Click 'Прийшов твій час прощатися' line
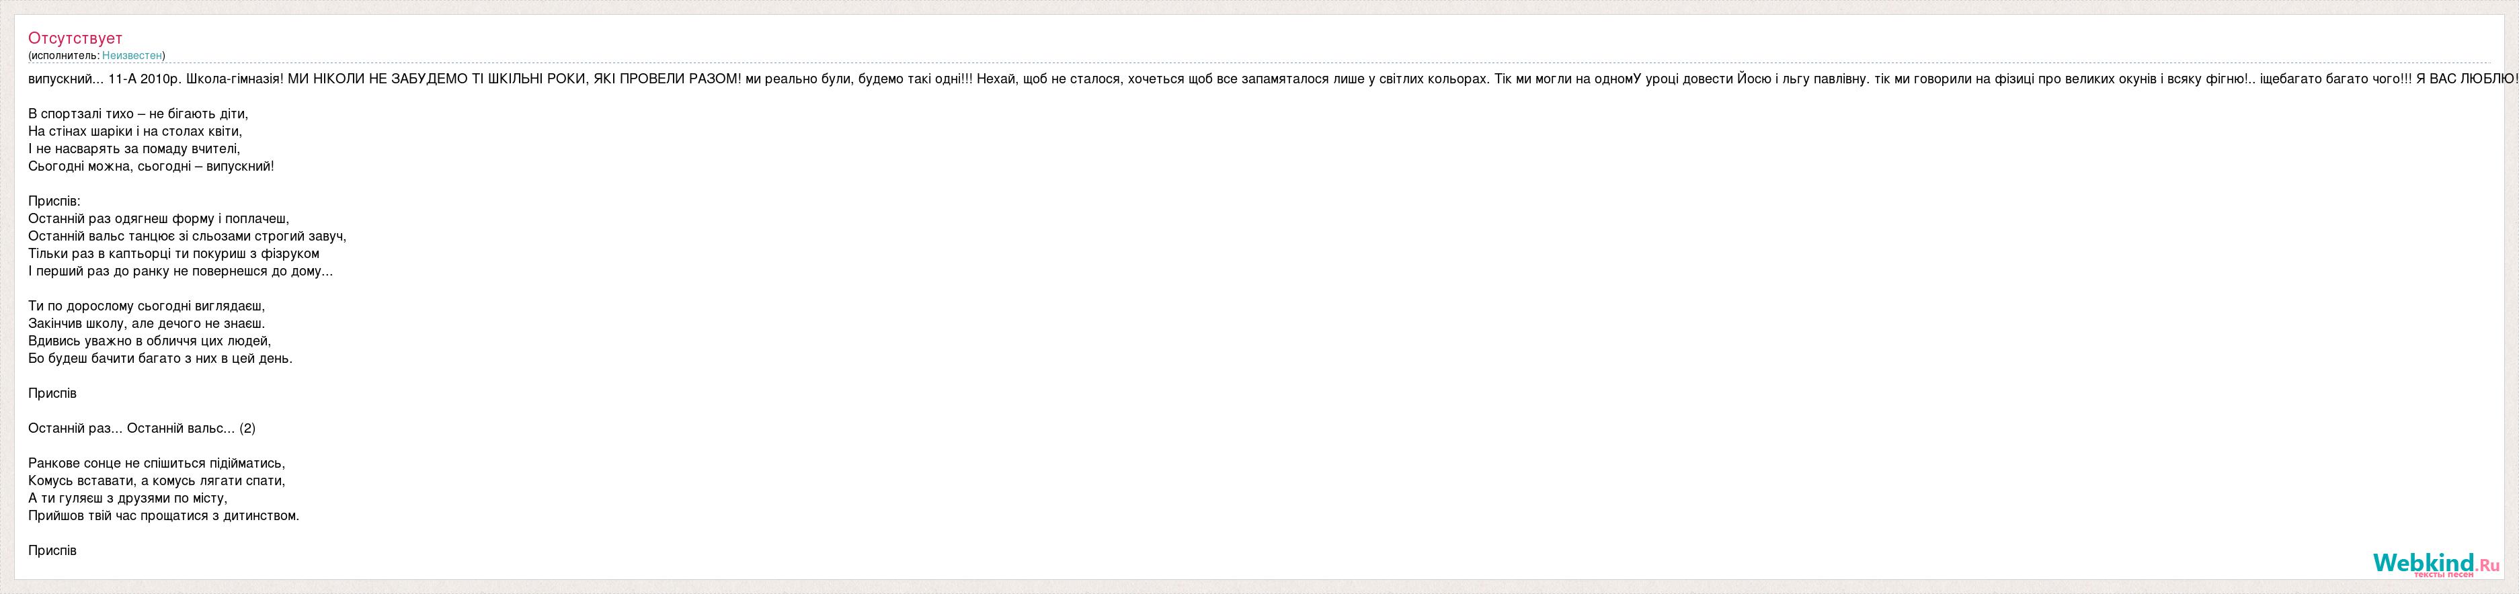The image size is (2519, 594). click(x=163, y=516)
